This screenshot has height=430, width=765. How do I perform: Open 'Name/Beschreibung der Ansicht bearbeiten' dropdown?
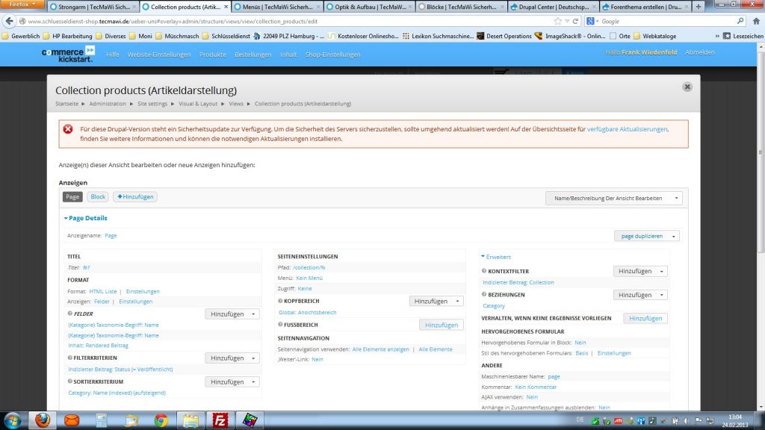613,198
